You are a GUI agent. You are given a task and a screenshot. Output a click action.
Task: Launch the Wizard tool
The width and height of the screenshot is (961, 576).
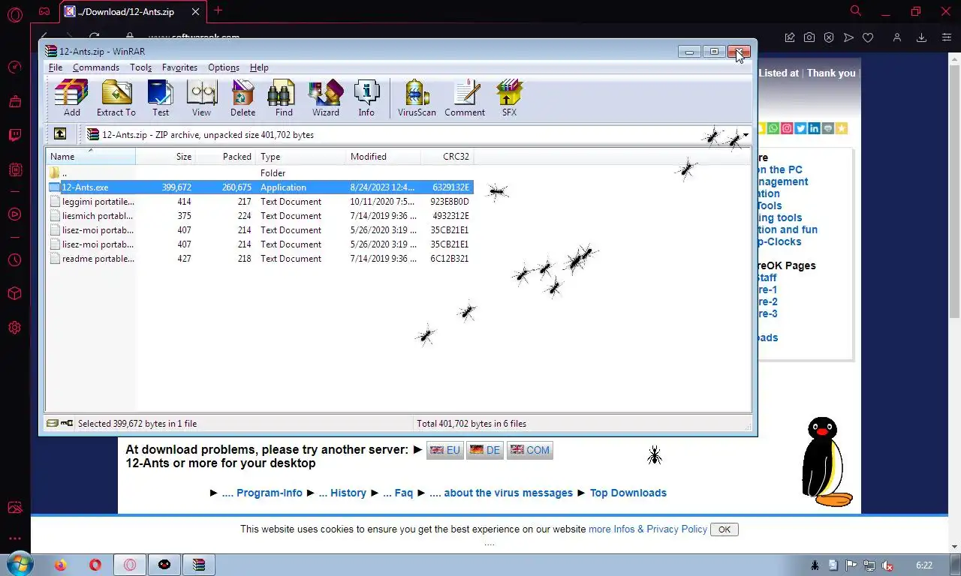click(325, 98)
